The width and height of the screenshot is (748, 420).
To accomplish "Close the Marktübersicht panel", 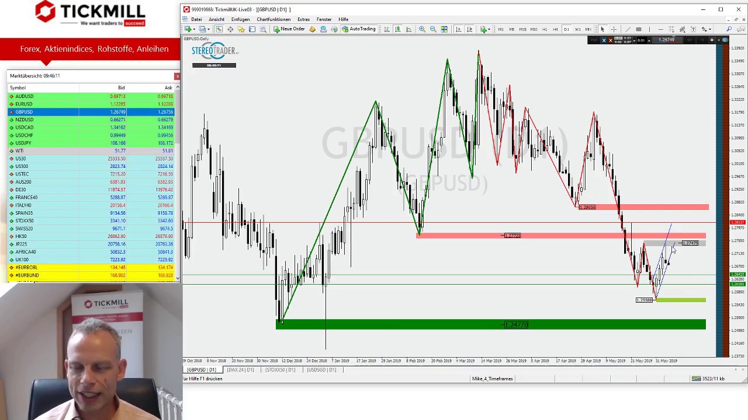I will click(177, 76).
